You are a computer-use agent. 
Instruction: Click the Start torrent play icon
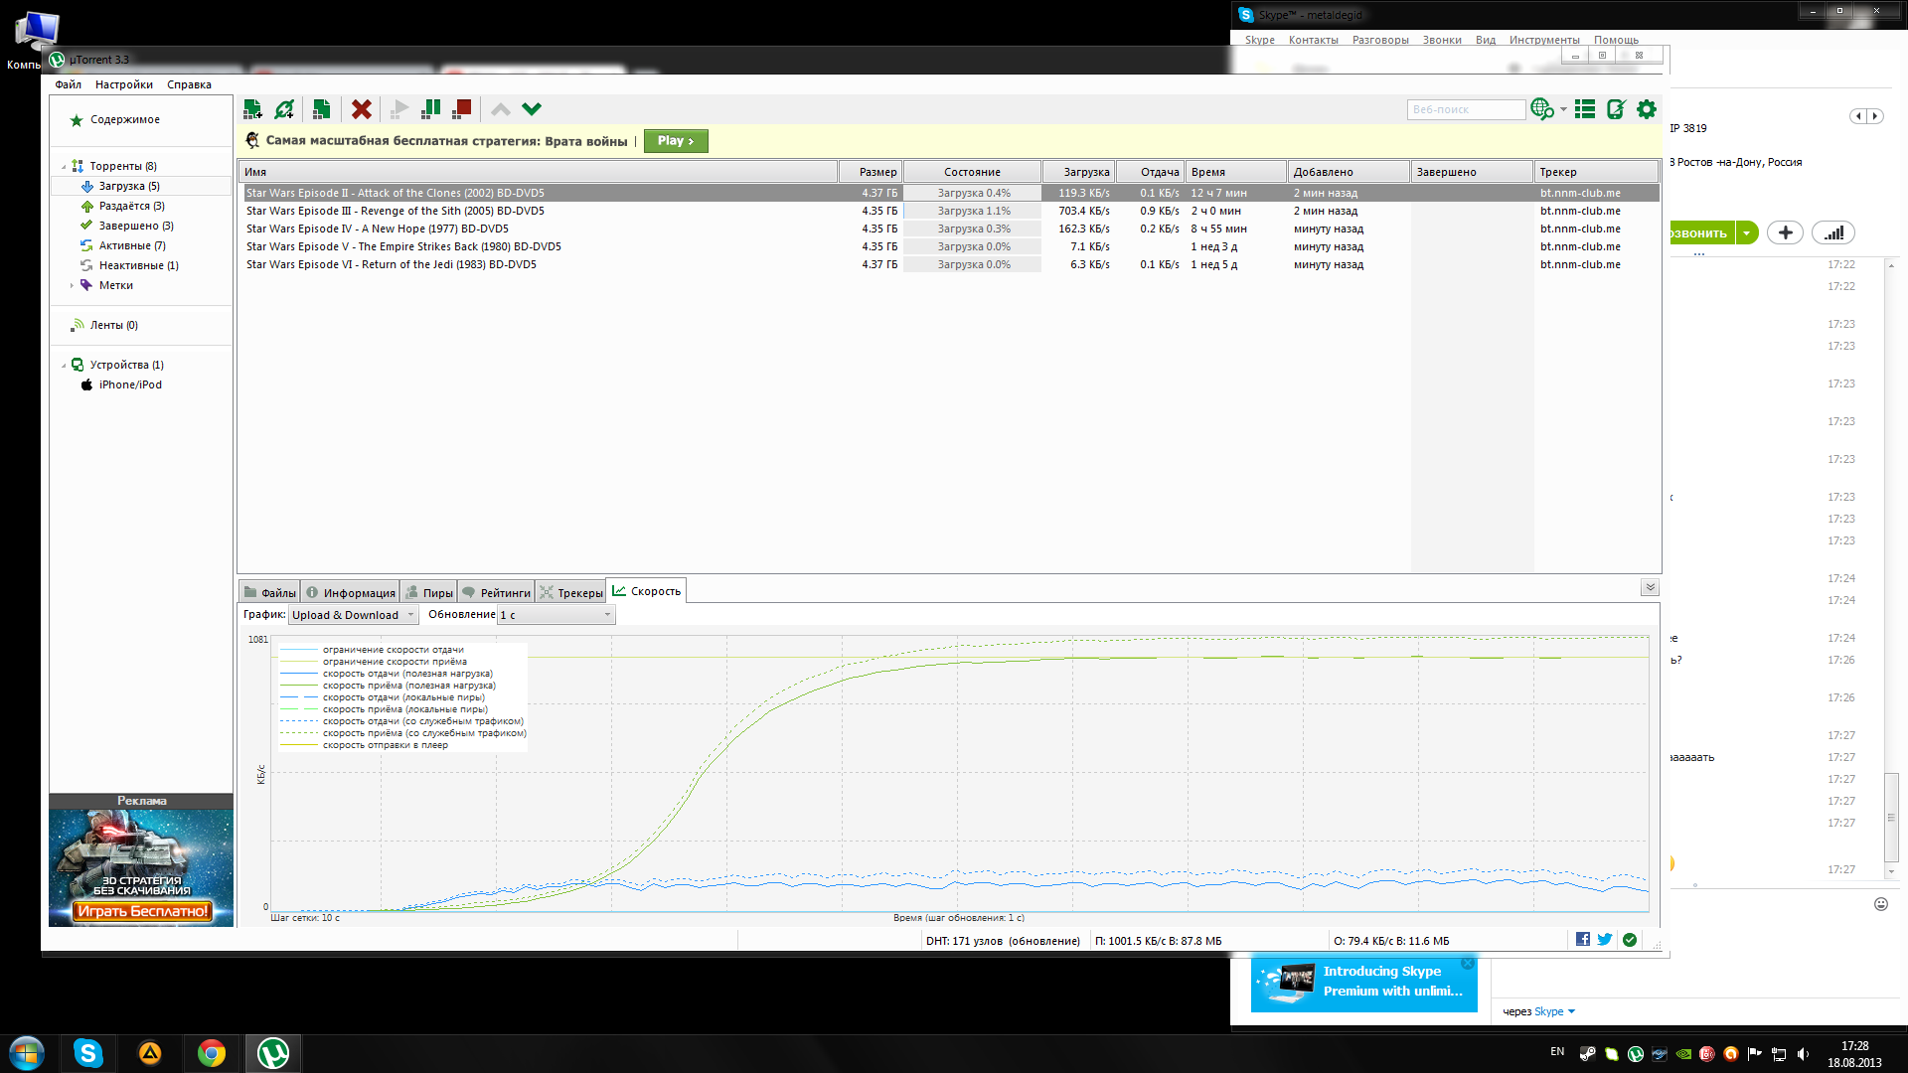pos(399,109)
